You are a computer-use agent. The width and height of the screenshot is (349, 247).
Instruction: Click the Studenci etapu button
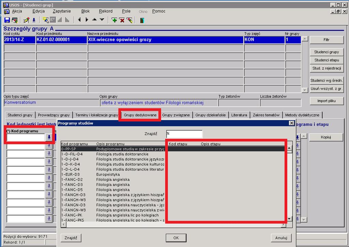pyautogui.click(x=326, y=60)
